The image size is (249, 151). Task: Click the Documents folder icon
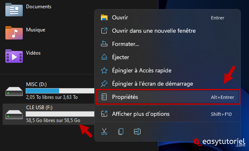coord(14,10)
